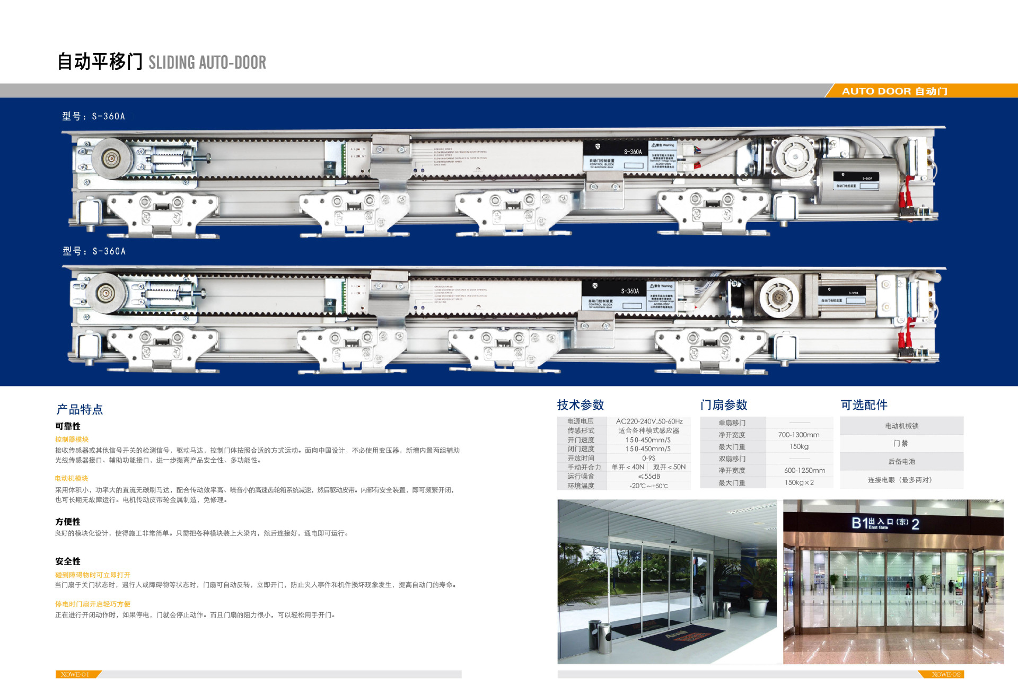The image size is (1018, 695).
Task: Click the "可选配件" table heading
Action: coord(864,405)
